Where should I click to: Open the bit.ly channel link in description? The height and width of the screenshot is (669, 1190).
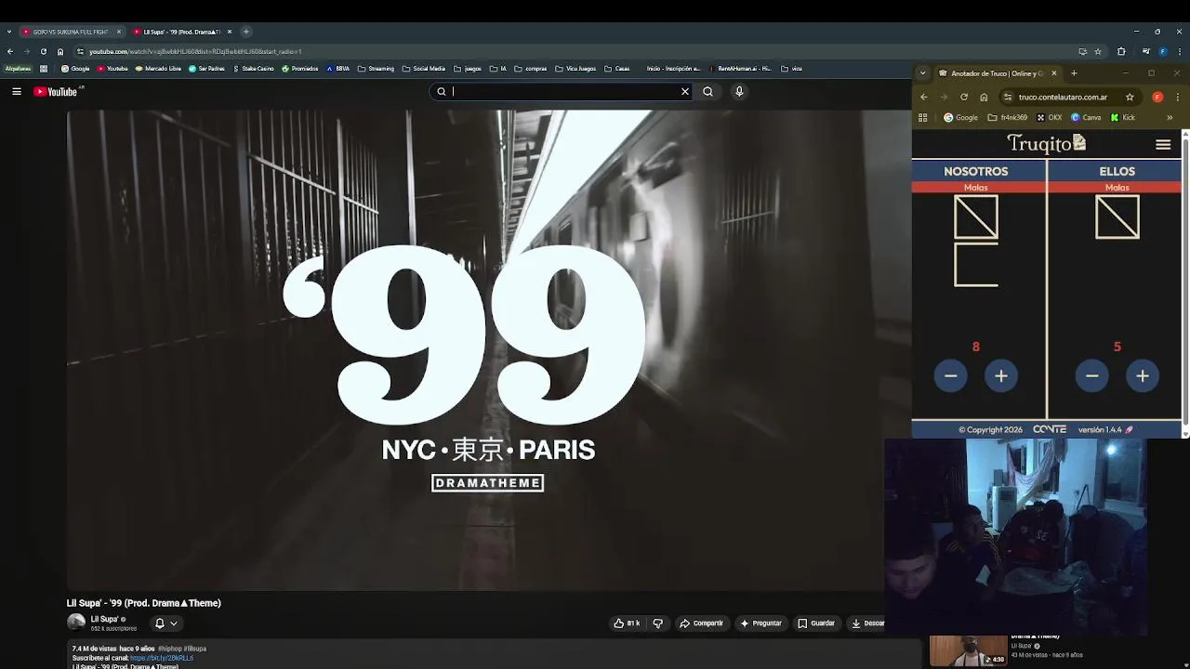pos(162,658)
